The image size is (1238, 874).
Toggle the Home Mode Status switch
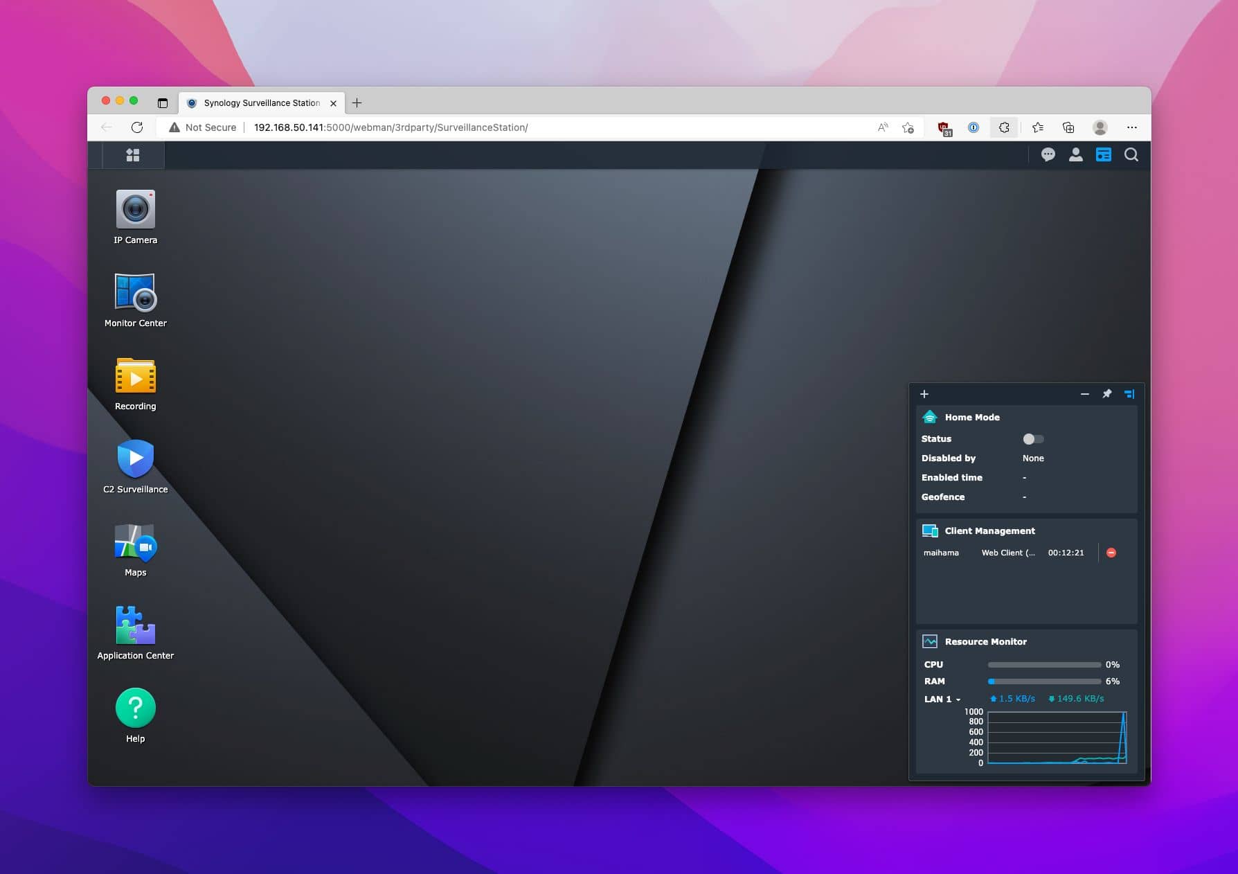point(1033,439)
